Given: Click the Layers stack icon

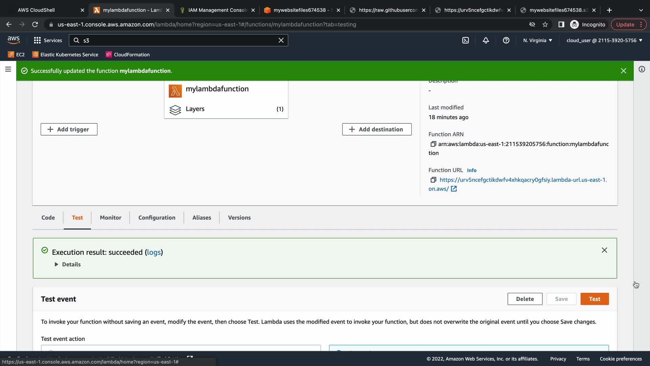Looking at the screenshot, I should 175,109.
